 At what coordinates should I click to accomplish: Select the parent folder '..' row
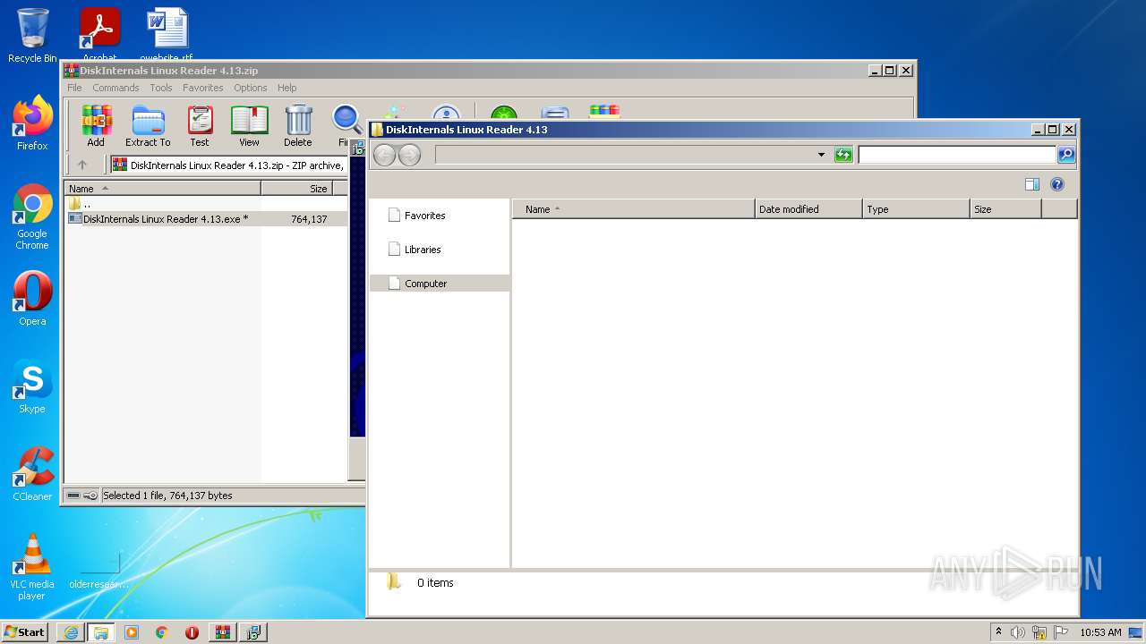tap(206, 204)
